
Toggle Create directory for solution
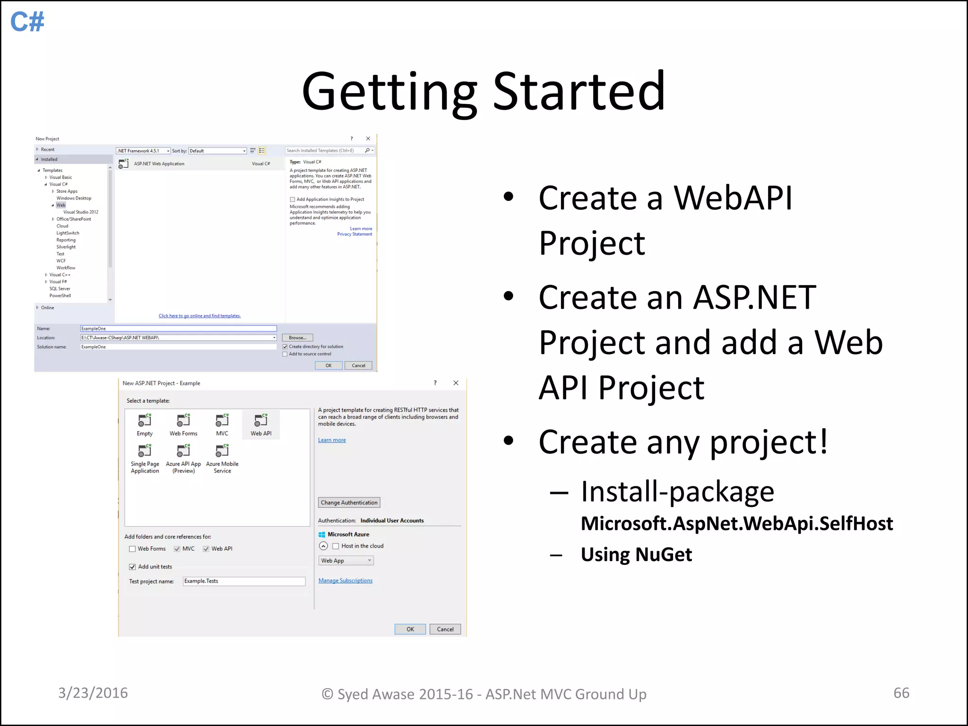[285, 347]
